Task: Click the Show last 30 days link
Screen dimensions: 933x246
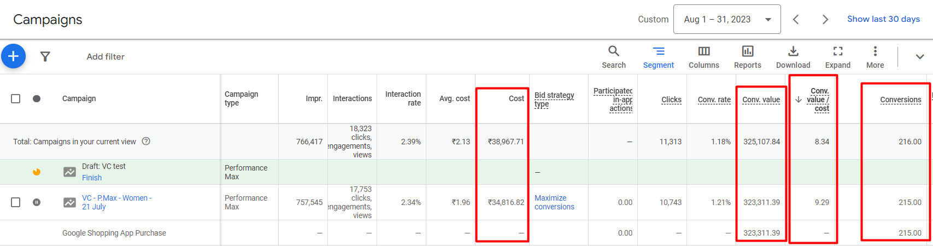Action: 883,19
